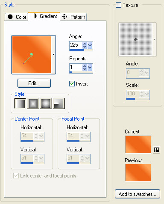Click the gradient angle handle in preview

(32, 55)
